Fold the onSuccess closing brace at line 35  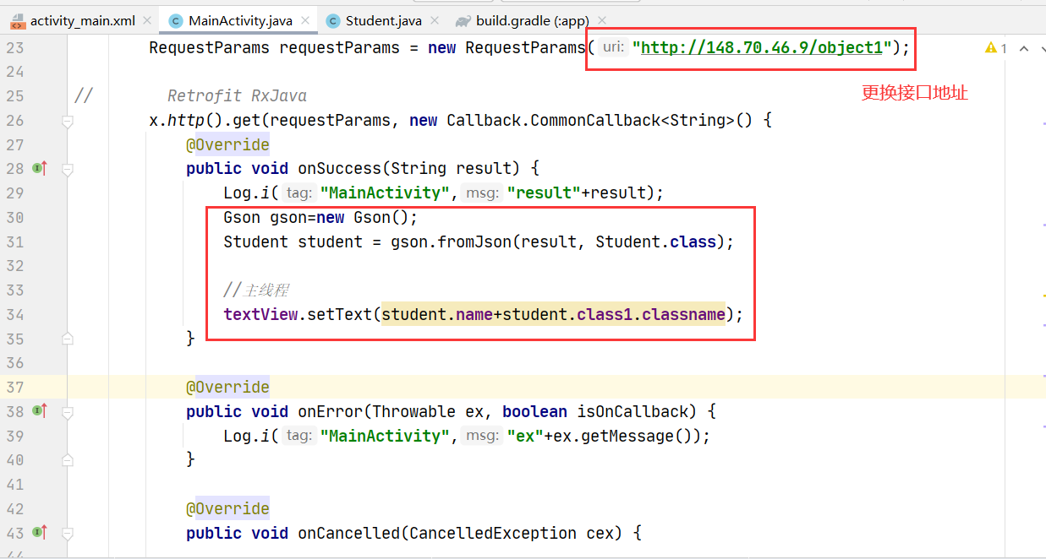[x=68, y=339]
